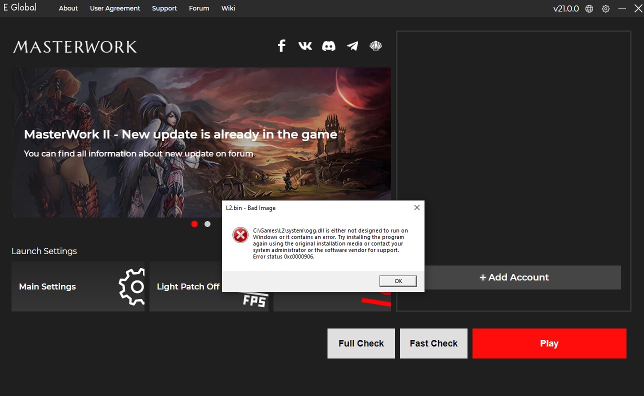This screenshot has height=396, width=644.
Task: Open the User Agreement page
Action: pyautogui.click(x=115, y=8)
